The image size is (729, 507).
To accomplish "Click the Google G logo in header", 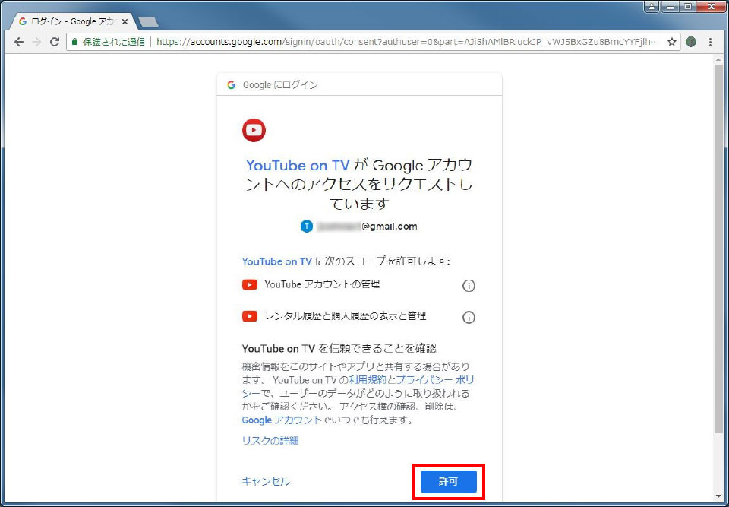I will coord(231,84).
